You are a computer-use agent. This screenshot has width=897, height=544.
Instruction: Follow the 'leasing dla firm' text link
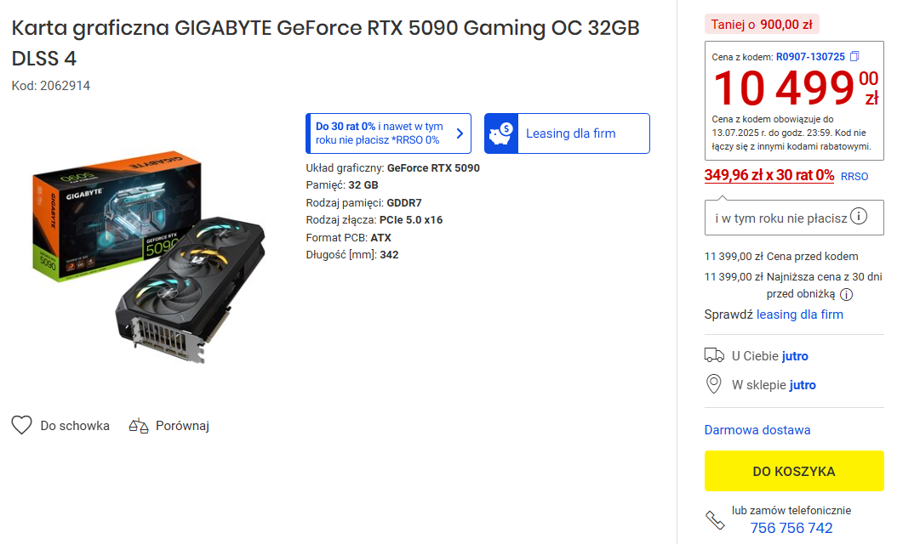(x=800, y=314)
